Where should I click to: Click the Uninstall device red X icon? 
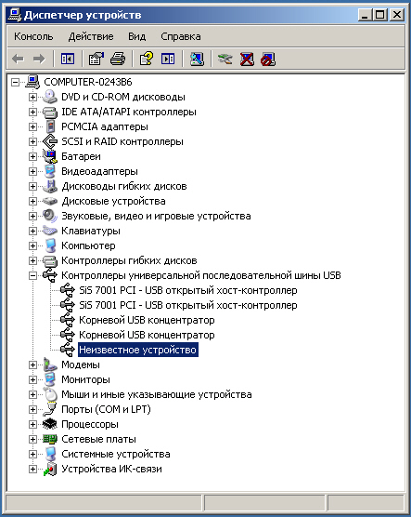click(x=247, y=60)
